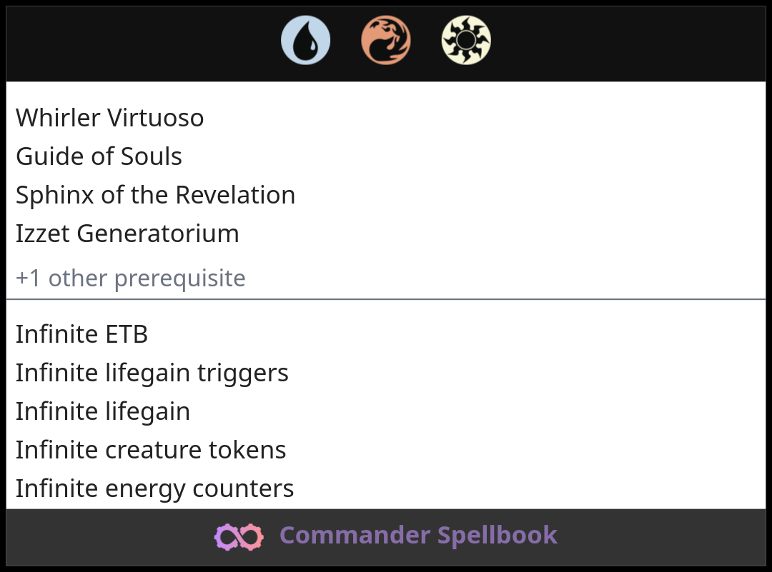Click the blue water-drop mana icon
Viewport: 772px width, 572px height.
click(x=305, y=40)
